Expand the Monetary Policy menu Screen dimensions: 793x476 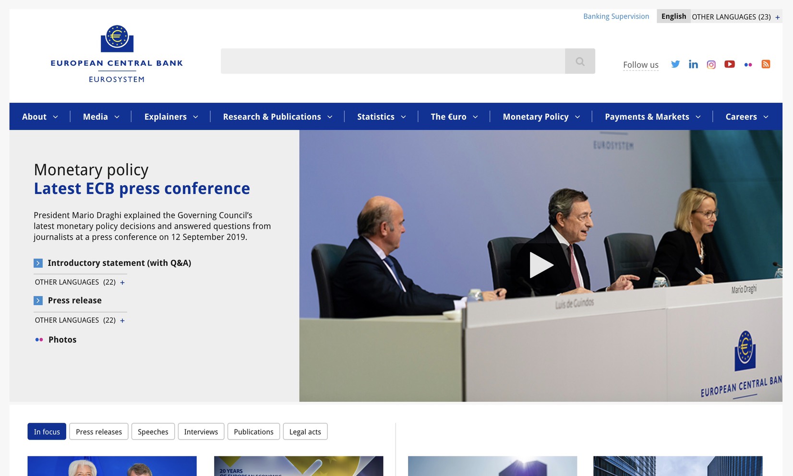pyautogui.click(x=541, y=117)
